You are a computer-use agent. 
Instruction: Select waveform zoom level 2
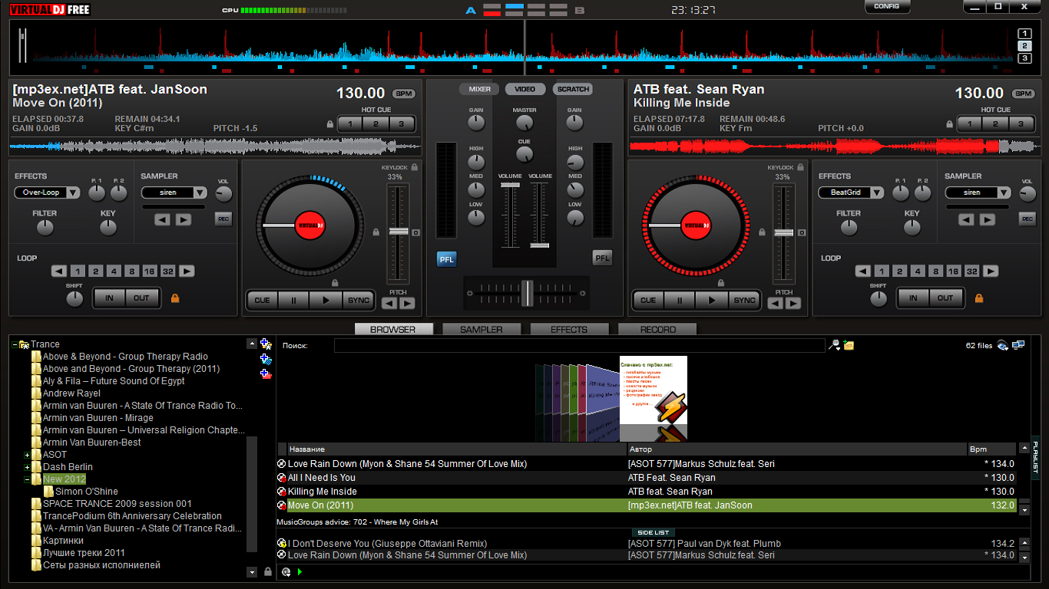coord(1024,46)
